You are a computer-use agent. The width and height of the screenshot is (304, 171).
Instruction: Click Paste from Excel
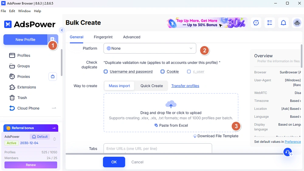pyautogui.click(x=171, y=125)
